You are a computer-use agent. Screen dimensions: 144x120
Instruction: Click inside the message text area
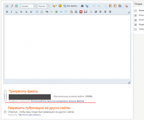pyautogui.click(x=67, y=47)
